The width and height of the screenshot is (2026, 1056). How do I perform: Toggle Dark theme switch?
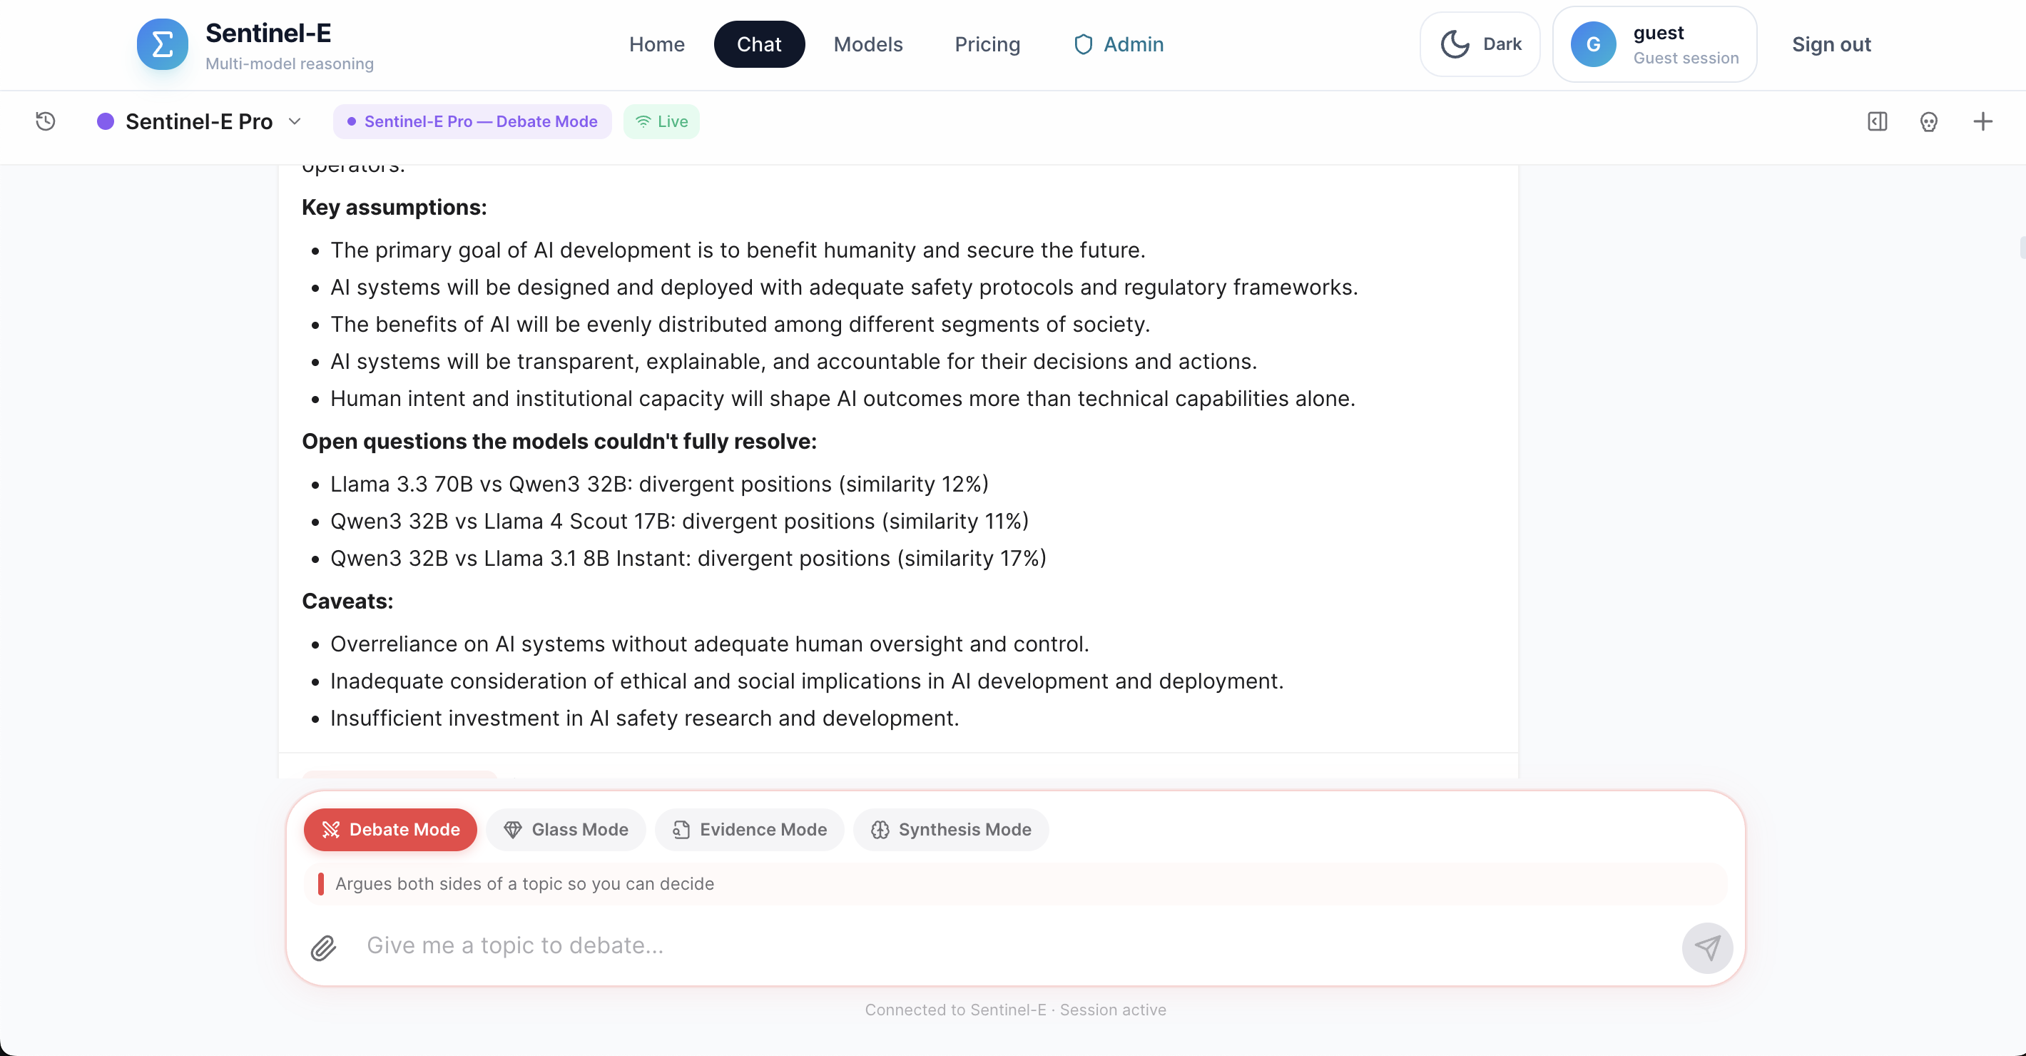(1480, 44)
